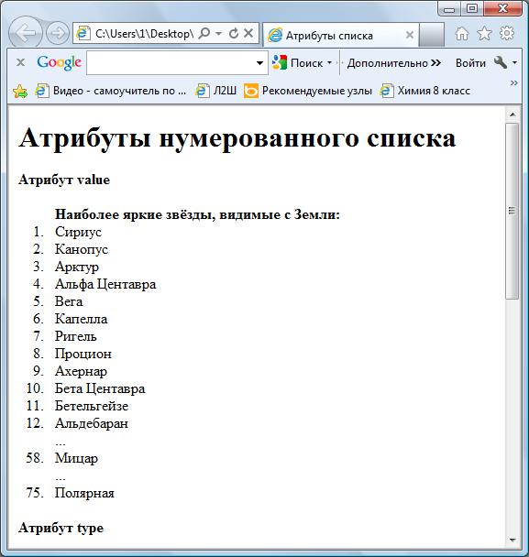Open the Tools gear icon
Image resolution: width=529 pixels, height=557 pixels.
[x=507, y=33]
